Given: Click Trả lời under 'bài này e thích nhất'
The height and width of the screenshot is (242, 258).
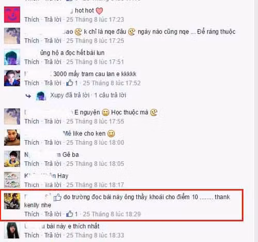Looking at the screenshot, I should (x=53, y=235).
